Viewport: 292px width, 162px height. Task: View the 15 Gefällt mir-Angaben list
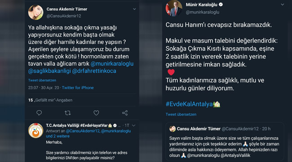pos(50,100)
